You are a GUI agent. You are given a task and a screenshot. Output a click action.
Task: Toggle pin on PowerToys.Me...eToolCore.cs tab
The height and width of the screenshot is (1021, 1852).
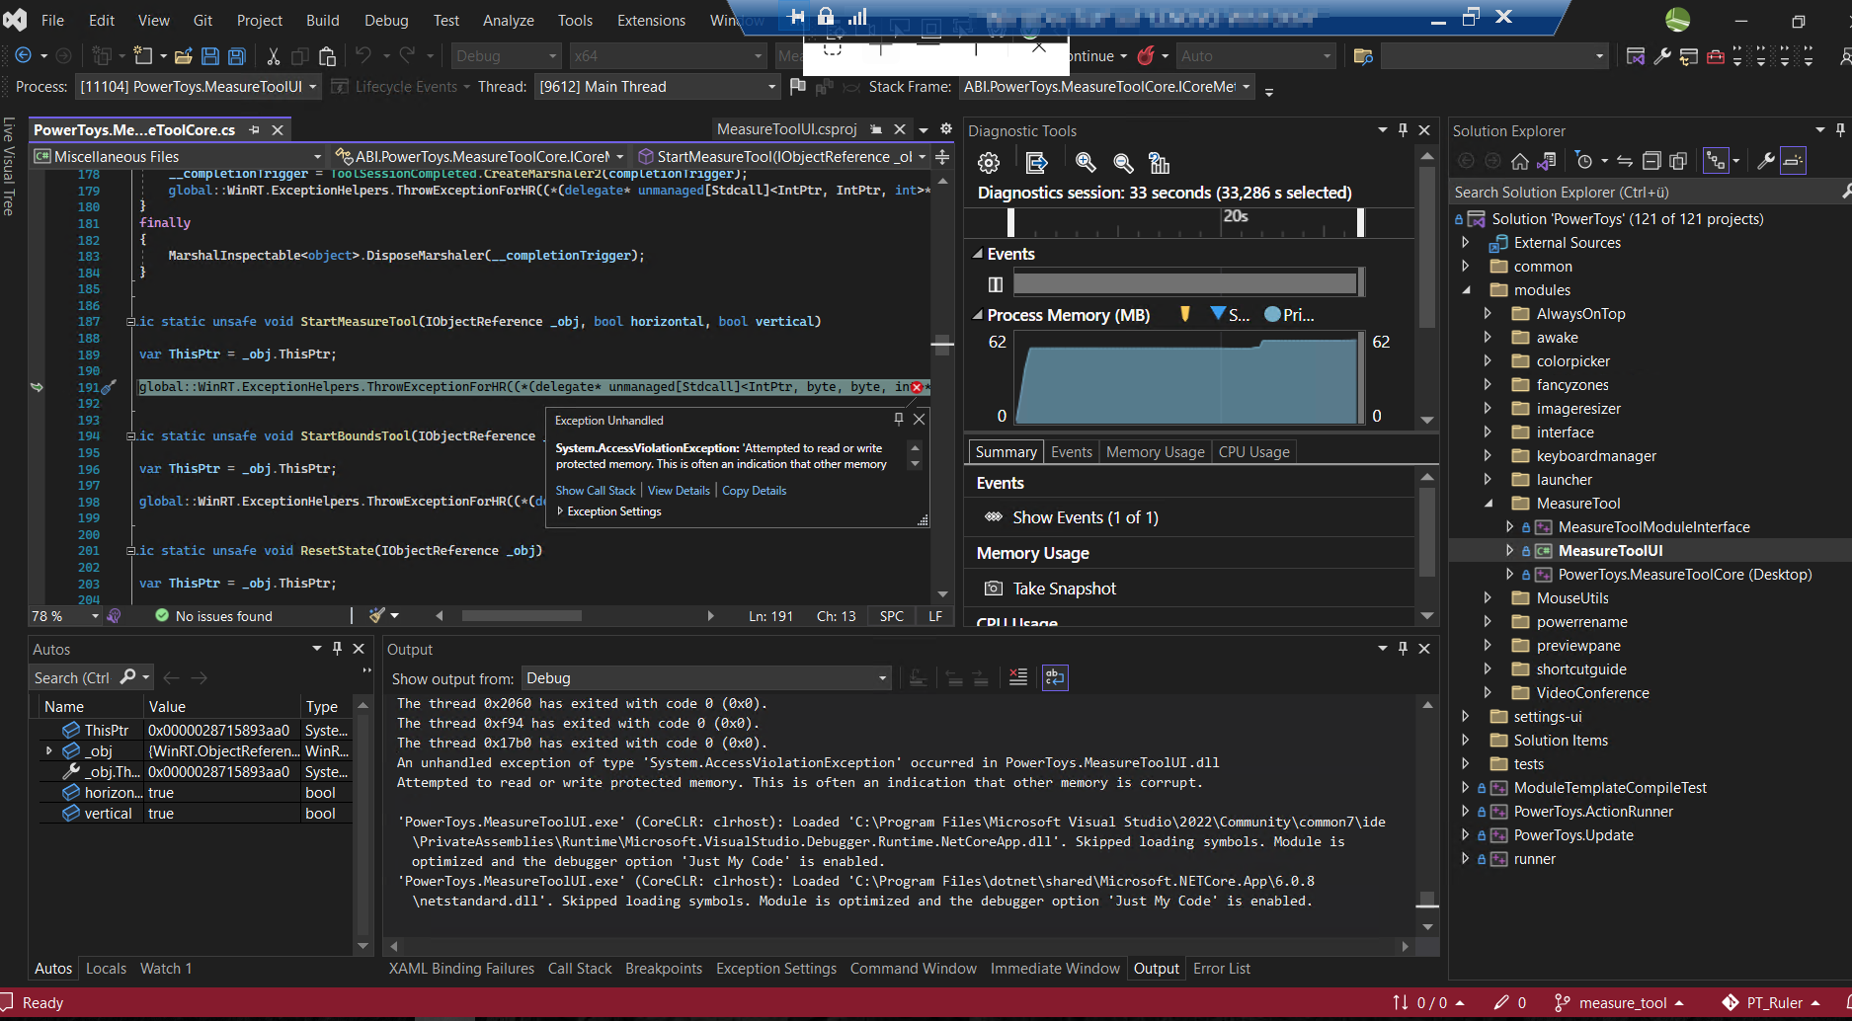pos(255,129)
